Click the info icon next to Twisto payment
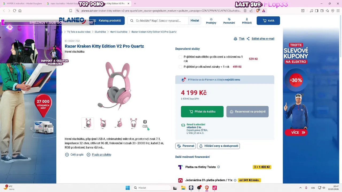342x192 pixels. pos(219,167)
